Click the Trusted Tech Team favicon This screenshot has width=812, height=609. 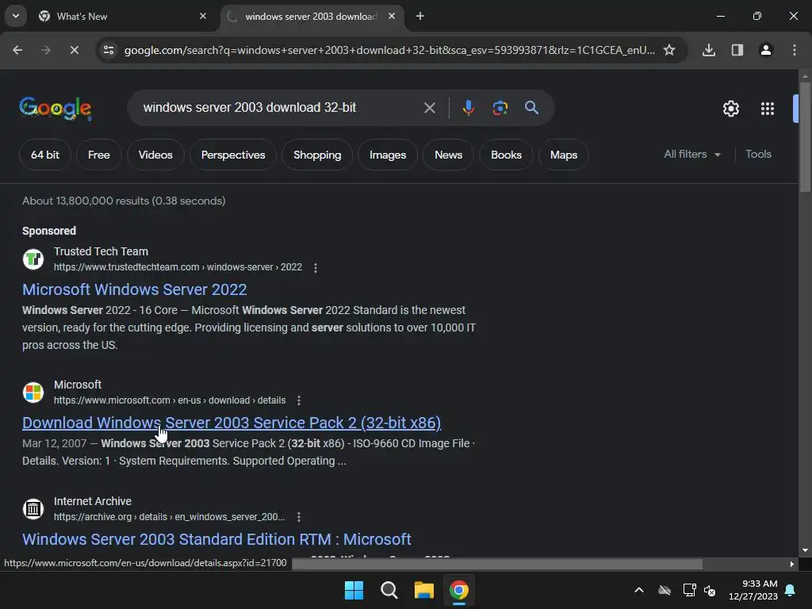(33, 259)
